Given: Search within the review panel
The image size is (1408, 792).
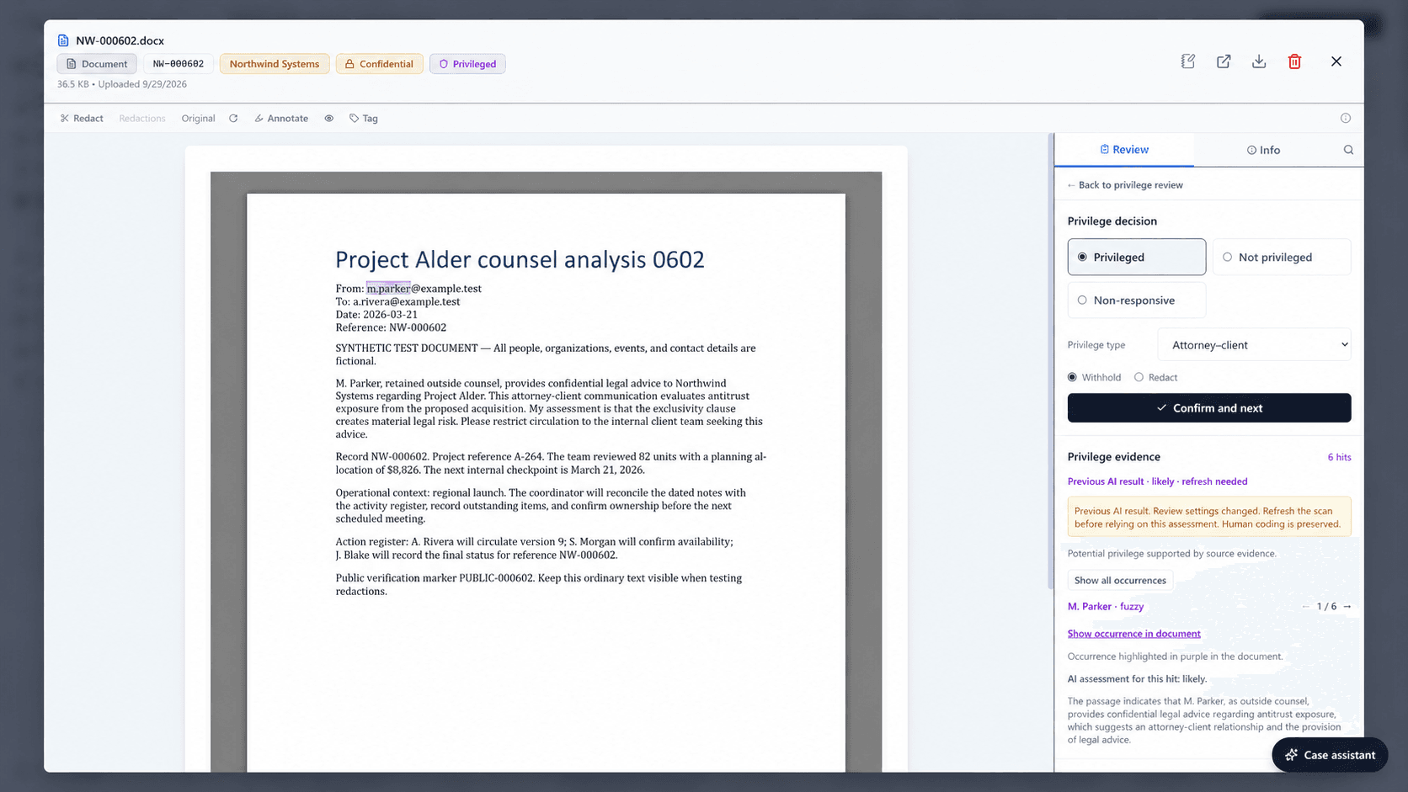Looking at the screenshot, I should coord(1348,150).
